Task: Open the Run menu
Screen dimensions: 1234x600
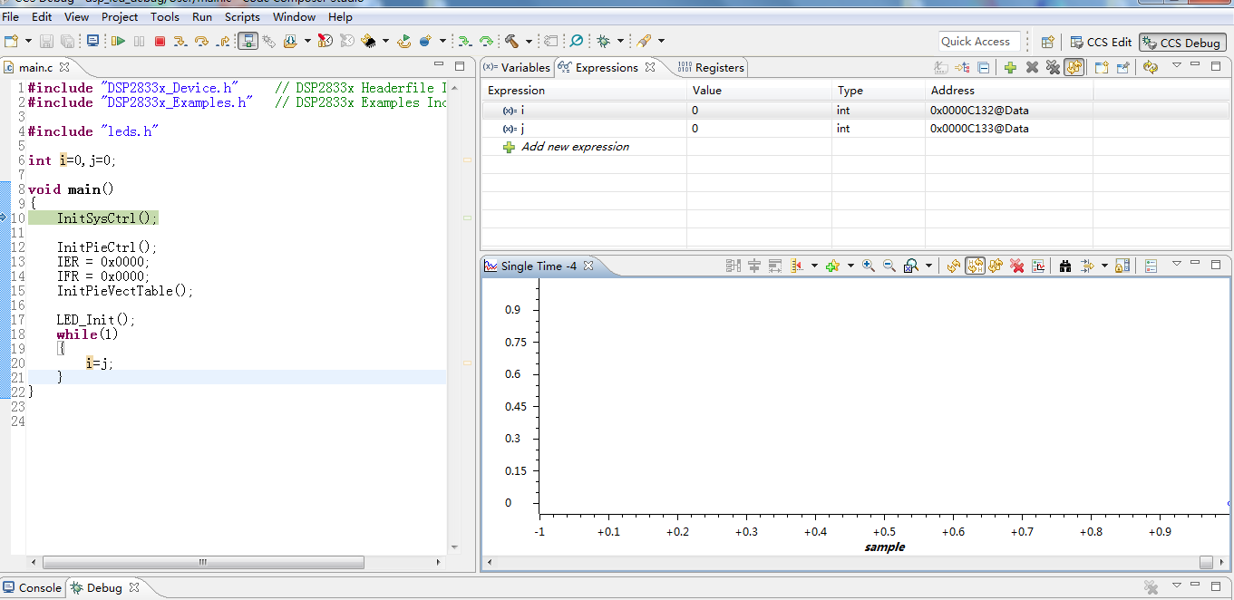Action: click(202, 16)
